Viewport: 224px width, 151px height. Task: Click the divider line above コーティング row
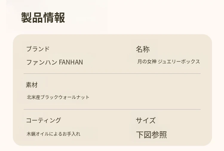click(112, 110)
